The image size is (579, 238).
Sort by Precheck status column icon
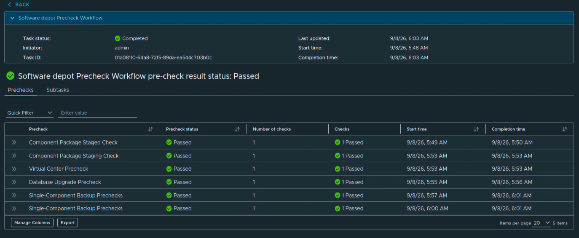click(x=237, y=129)
